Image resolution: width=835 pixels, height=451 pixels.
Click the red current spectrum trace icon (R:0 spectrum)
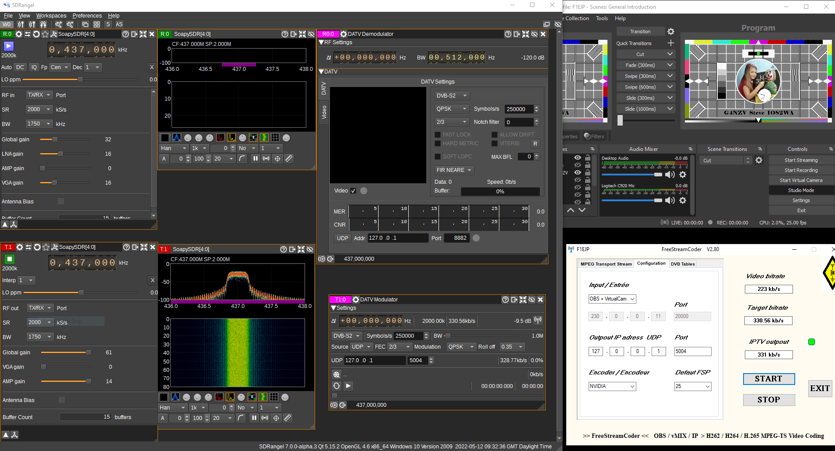coord(221,137)
